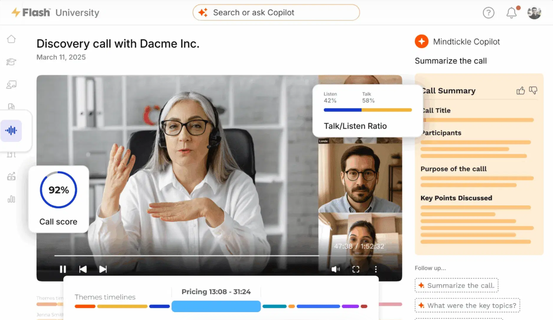
Task: Enter fullscreen video mode
Action: pyautogui.click(x=356, y=269)
